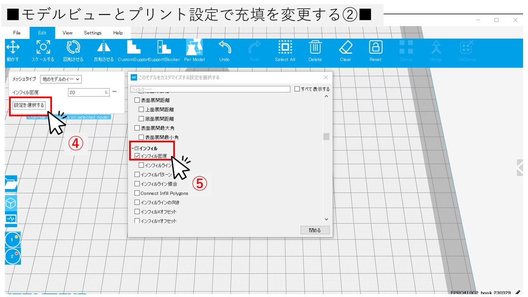This screenshot has width=528, height=297.
Task: Click the メッシュタイプ label
Action: click(x=24, y=79)
